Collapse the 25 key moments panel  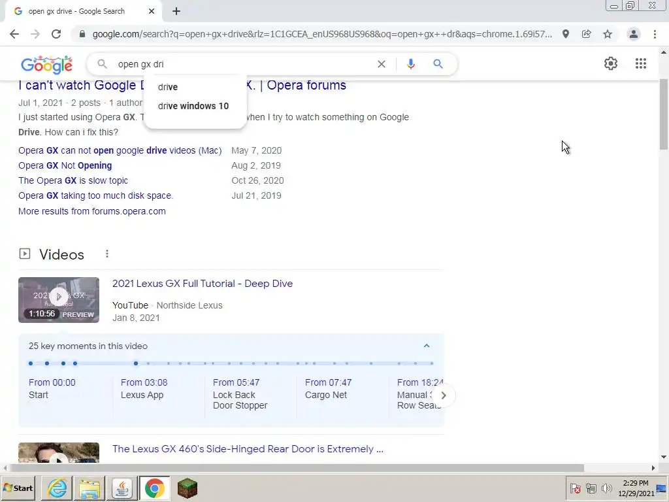[x=427, y=346]
